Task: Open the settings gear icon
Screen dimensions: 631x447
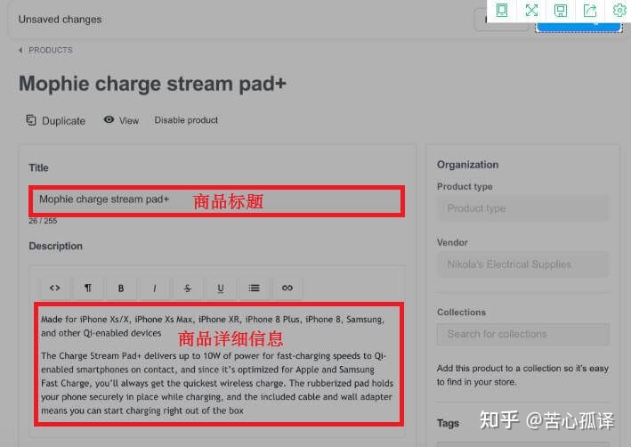Action: click(x=619, y=10)
